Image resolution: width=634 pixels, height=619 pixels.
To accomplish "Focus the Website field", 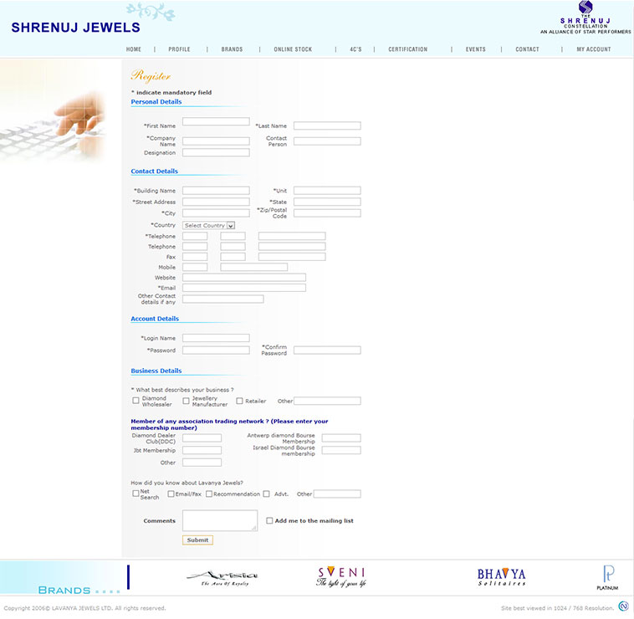I will 244,278.
